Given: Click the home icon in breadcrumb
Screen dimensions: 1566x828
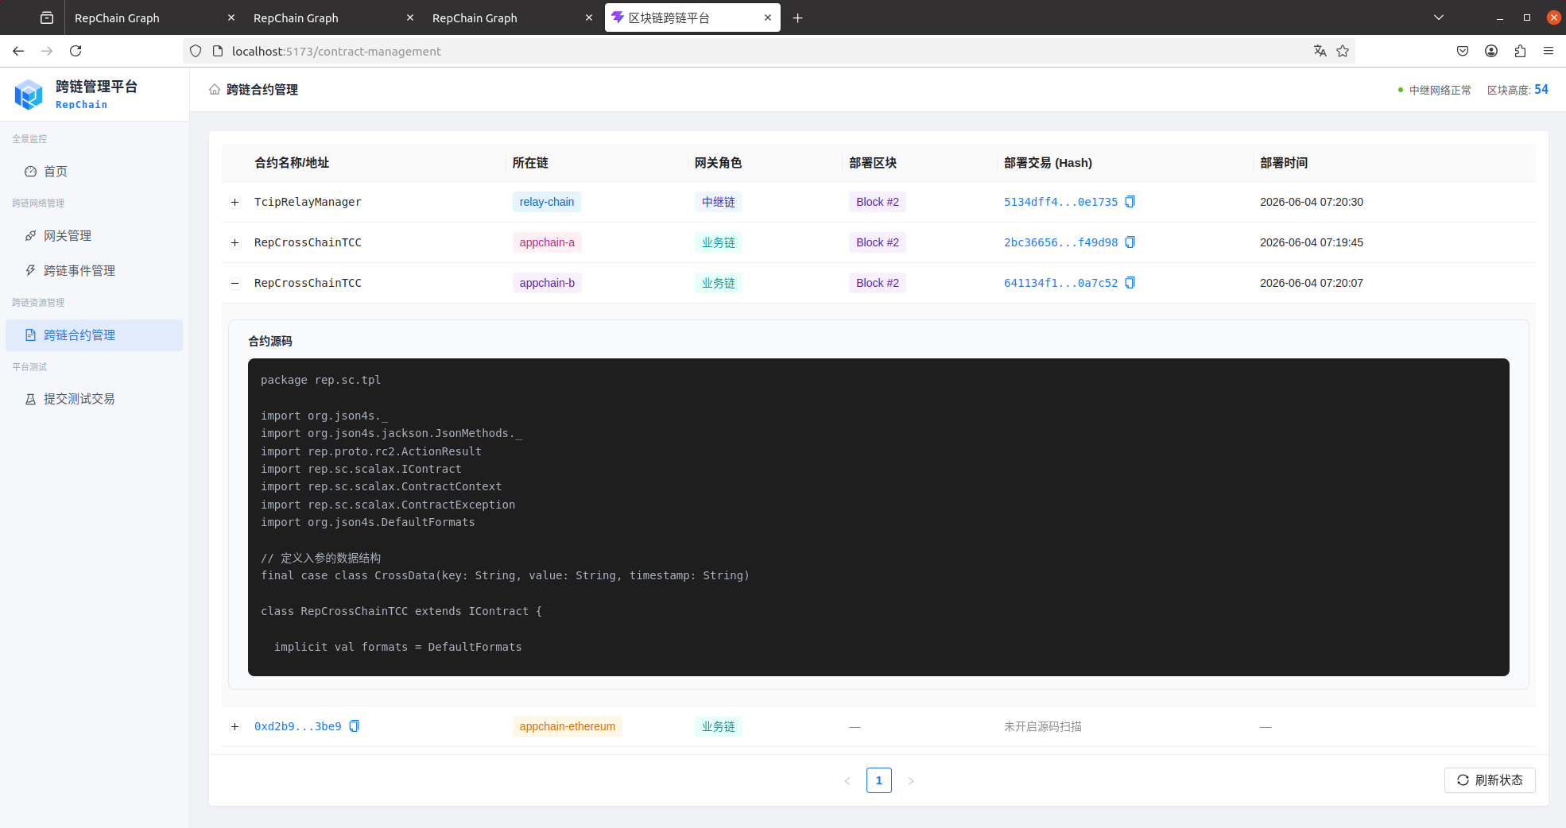Looking at the screenshot, I should (x=215, y=90).
